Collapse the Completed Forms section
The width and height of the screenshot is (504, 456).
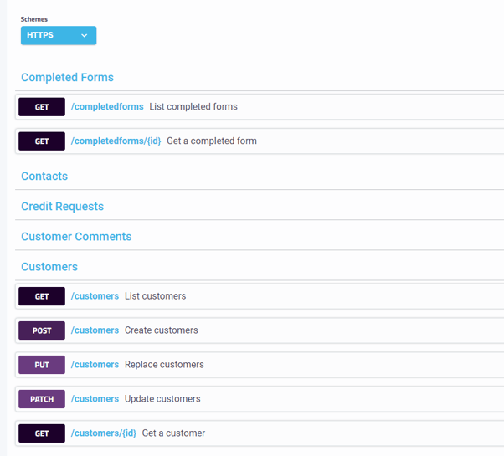click(67, 77)
